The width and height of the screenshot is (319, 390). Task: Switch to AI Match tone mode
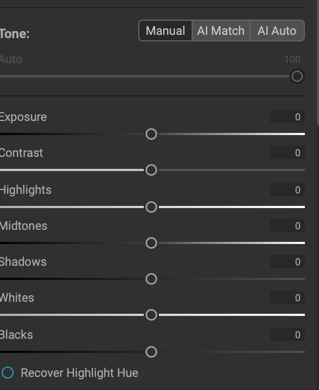221,31
